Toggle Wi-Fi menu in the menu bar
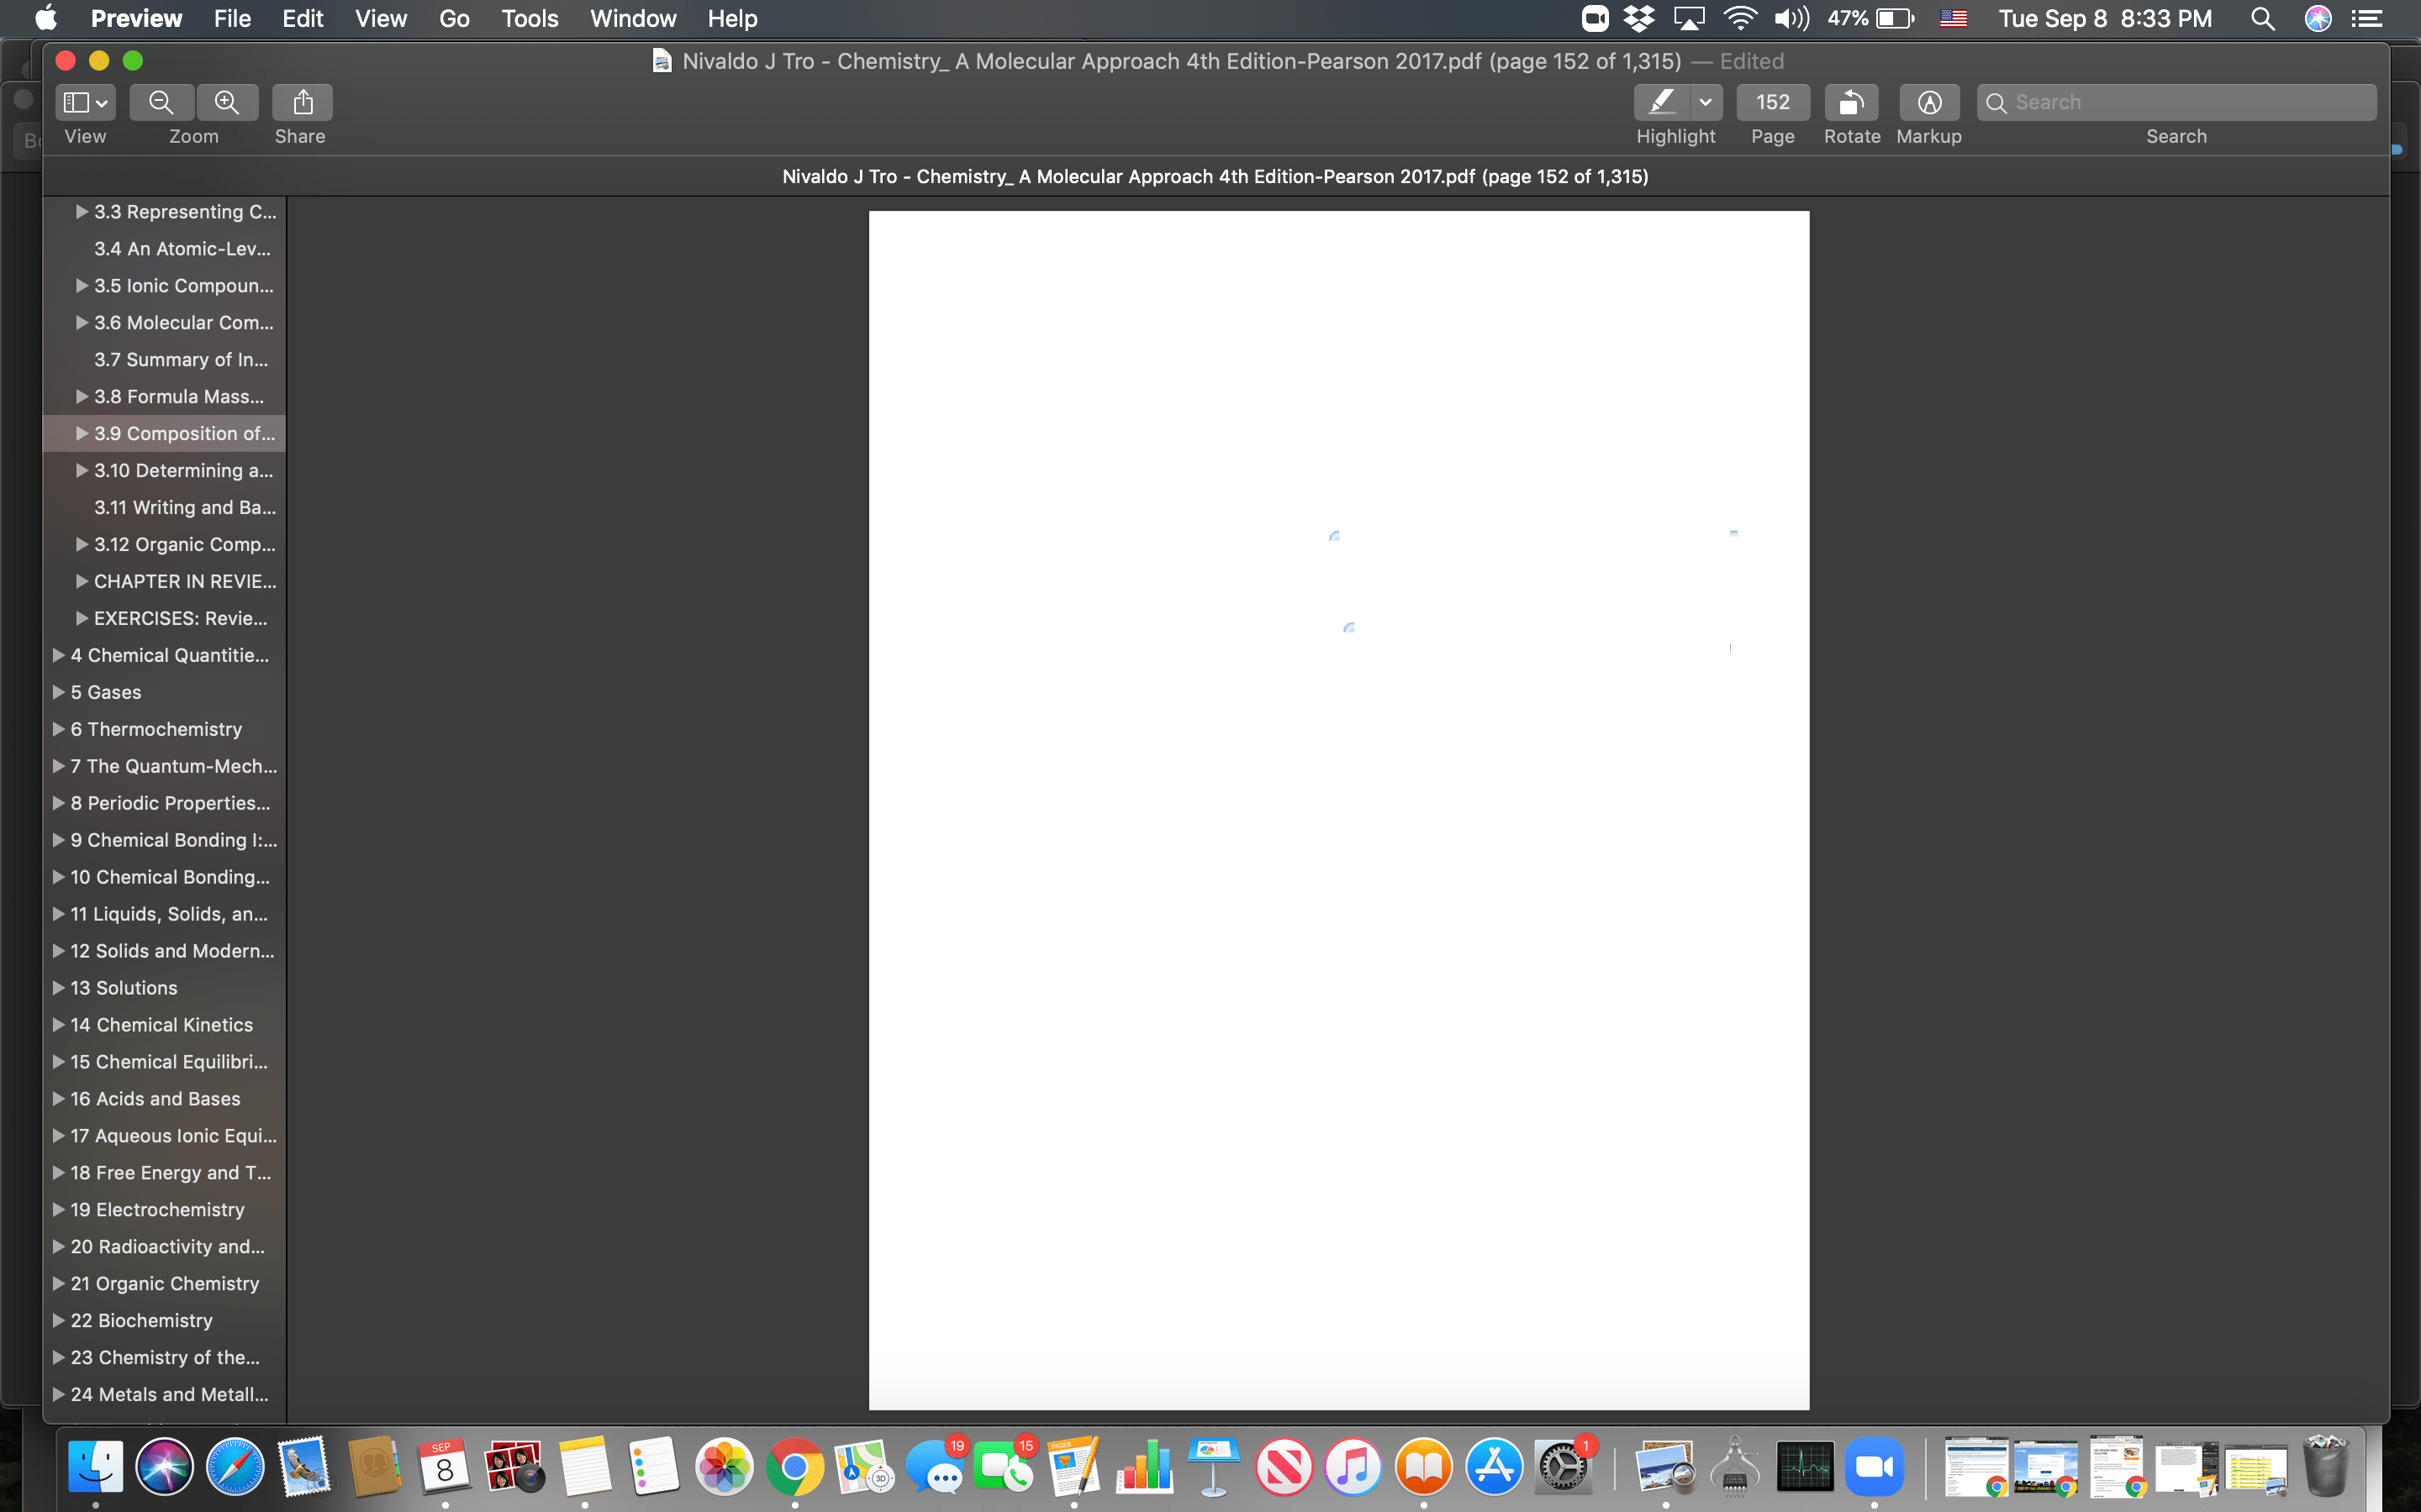Screen dimensions: 2421x1512 1742,18
